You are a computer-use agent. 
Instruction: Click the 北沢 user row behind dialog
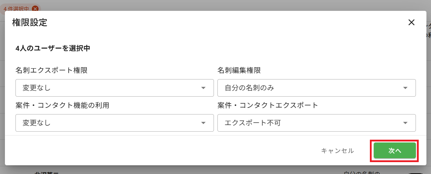(x=215, y=170)
